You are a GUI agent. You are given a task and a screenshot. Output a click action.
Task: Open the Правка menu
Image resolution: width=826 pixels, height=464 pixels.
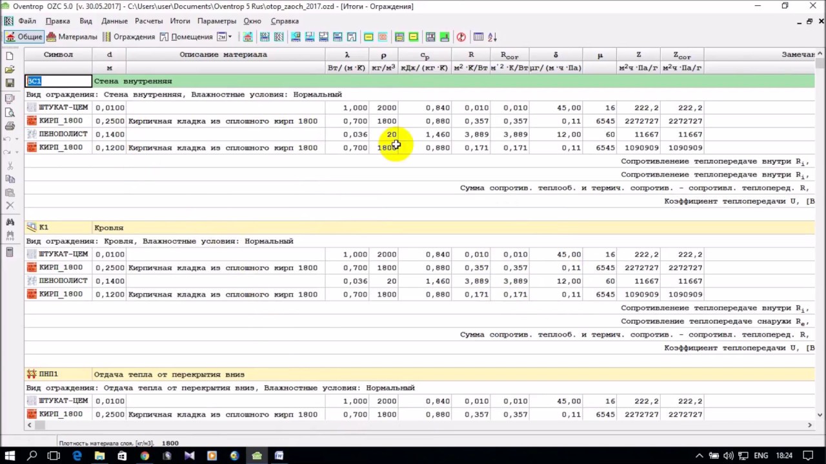point(58,21)
